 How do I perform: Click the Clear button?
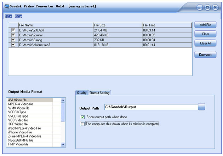(205, 34)
